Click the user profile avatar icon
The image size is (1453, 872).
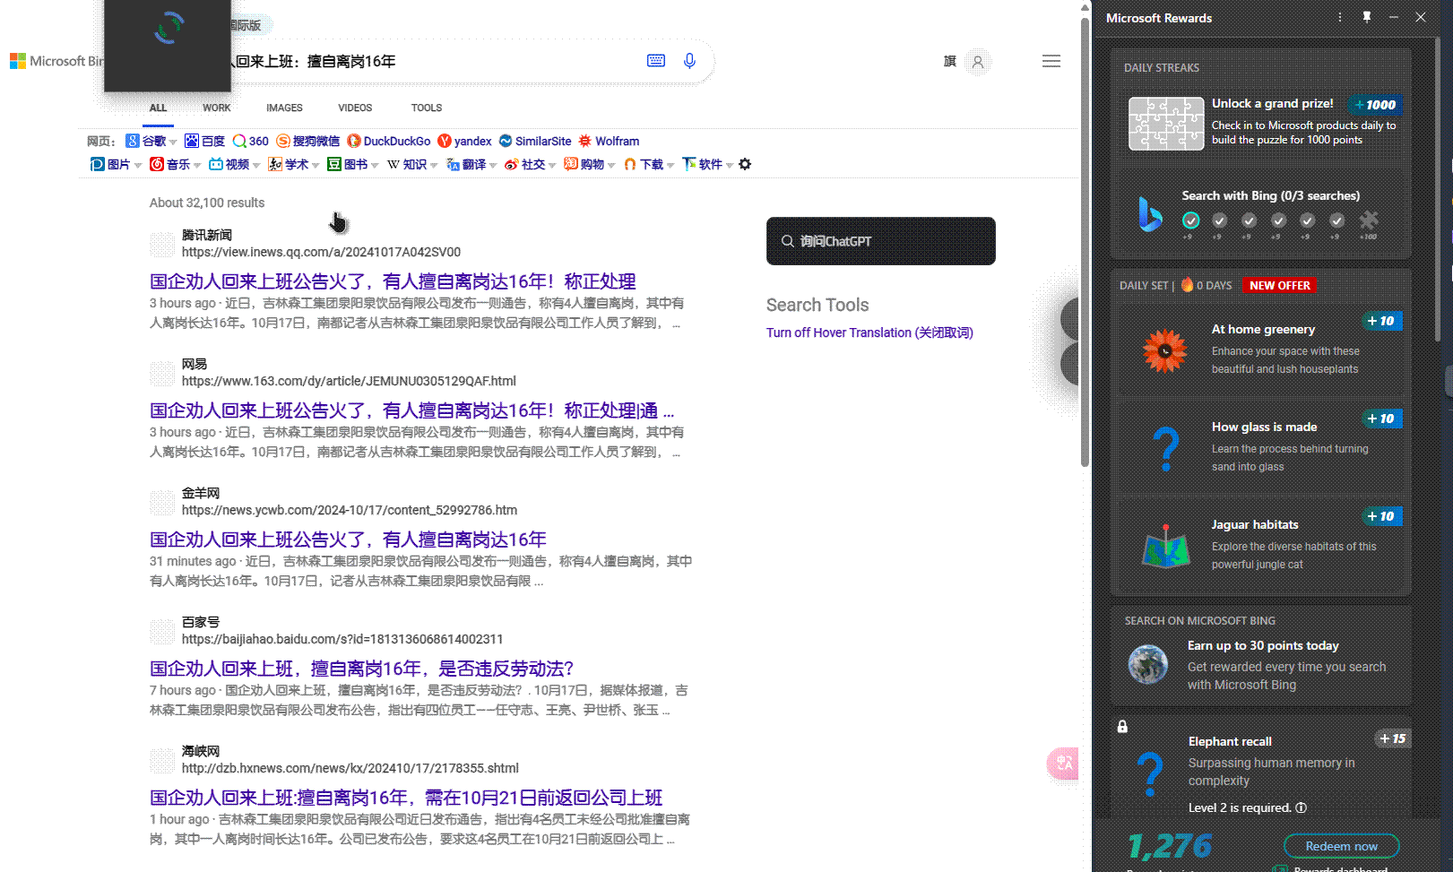(x=978, y=62)
